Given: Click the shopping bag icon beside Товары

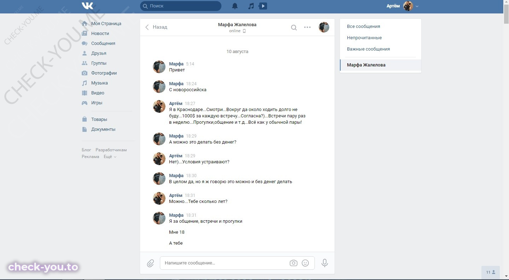Looking at the screenshot, I should click(x=85, y=119).
